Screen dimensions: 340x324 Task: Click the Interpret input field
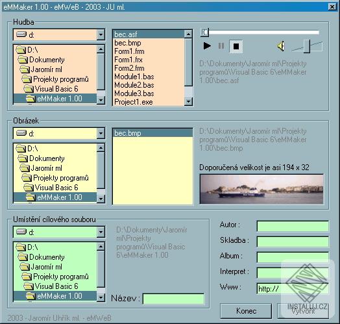(293, 273)
